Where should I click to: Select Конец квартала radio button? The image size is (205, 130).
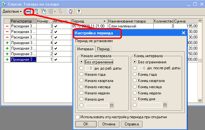pyautogui.click(x=135, y=80)
